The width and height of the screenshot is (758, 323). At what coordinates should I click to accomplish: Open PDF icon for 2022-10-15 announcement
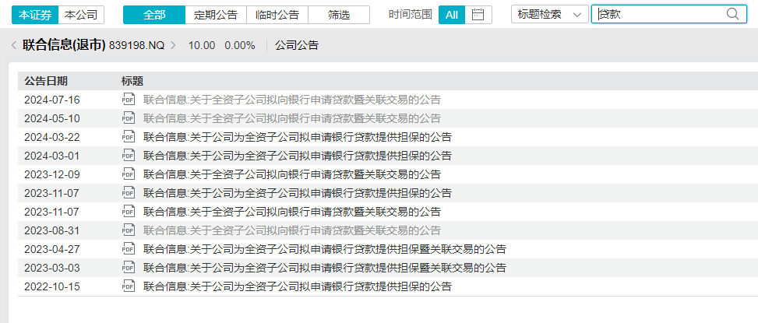point(128,286)
